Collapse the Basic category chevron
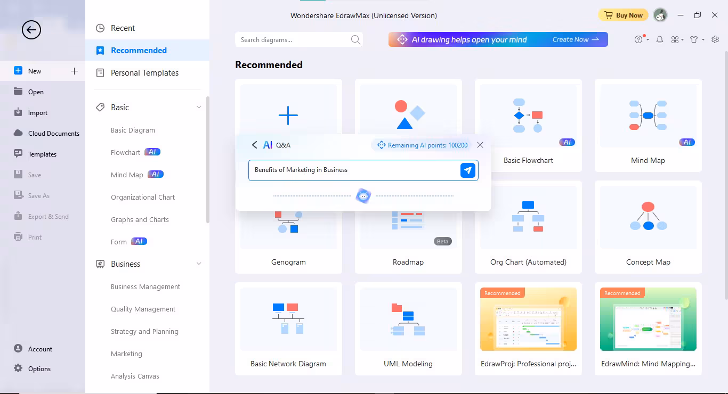The width and height of the screenshot is (728, 394). coord(199,108)
